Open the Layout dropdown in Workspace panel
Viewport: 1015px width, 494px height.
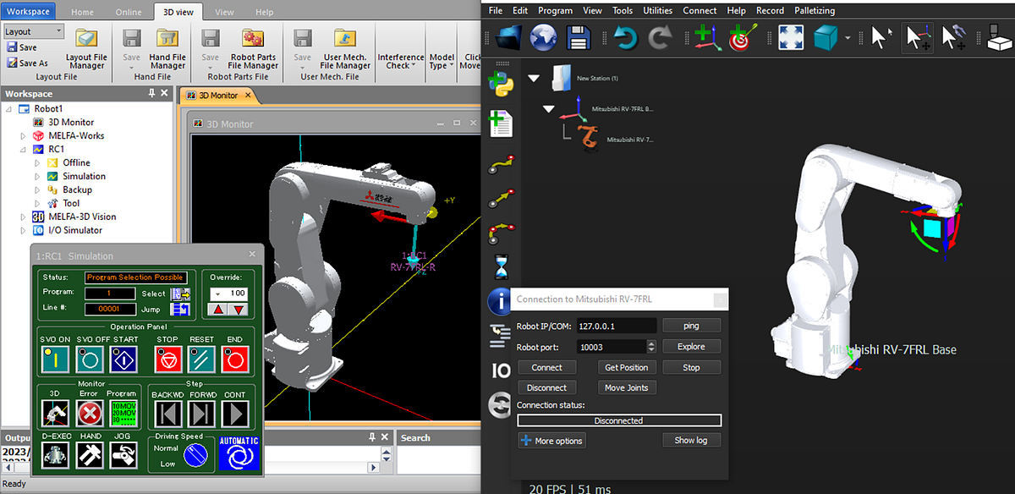[56, 30]
